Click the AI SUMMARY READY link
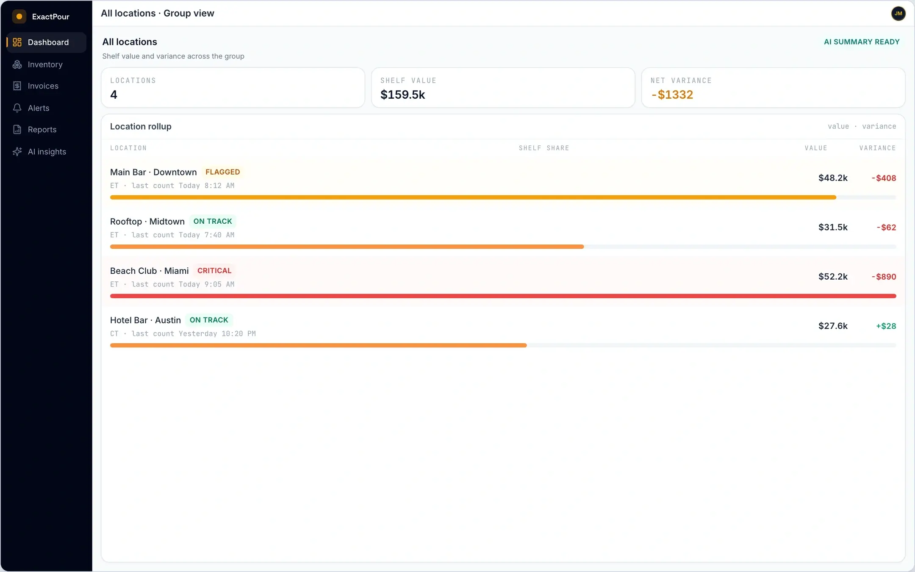The image size is (915, 572). tap(862, 42)
